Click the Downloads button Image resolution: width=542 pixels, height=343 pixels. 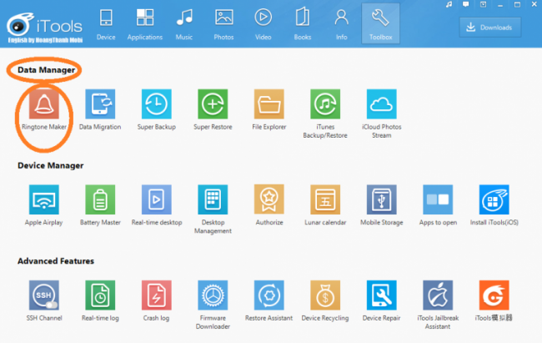coord(489,28)
